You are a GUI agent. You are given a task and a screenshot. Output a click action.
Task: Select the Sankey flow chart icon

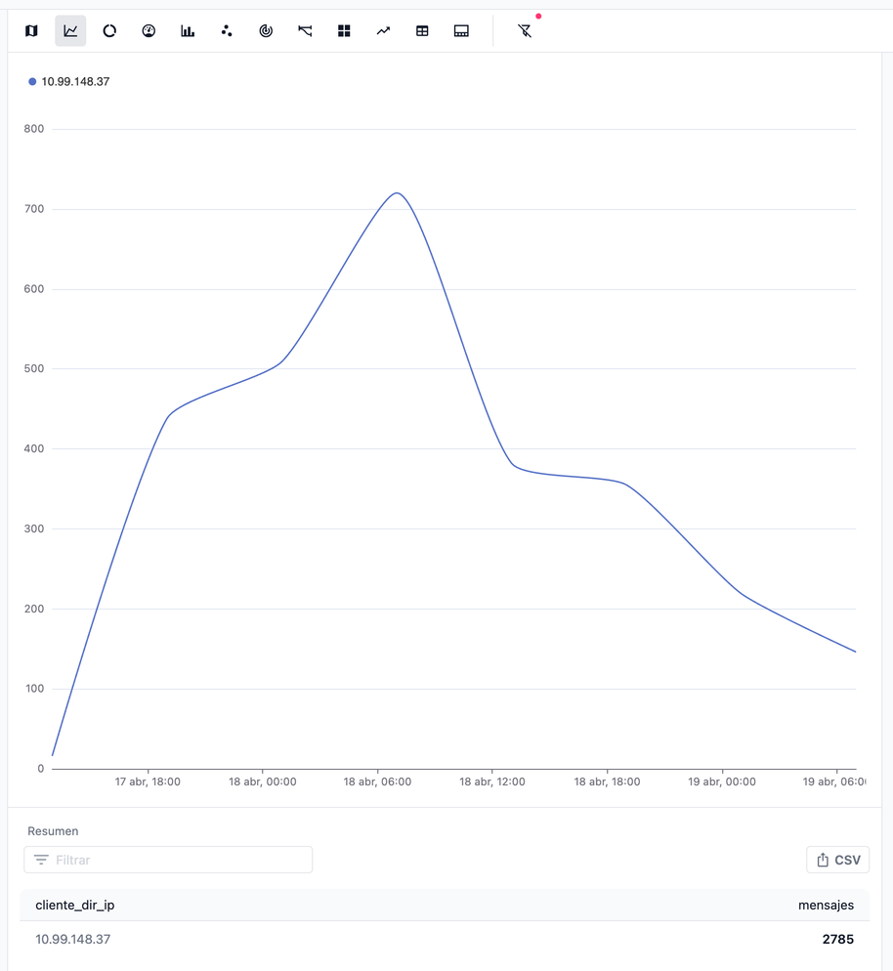(x=305, y=31)
